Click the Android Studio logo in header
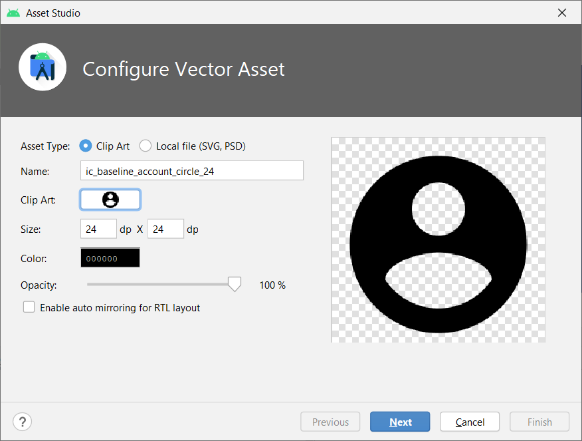Viewport: 582px width, 441px height. [x=43, y=67]
